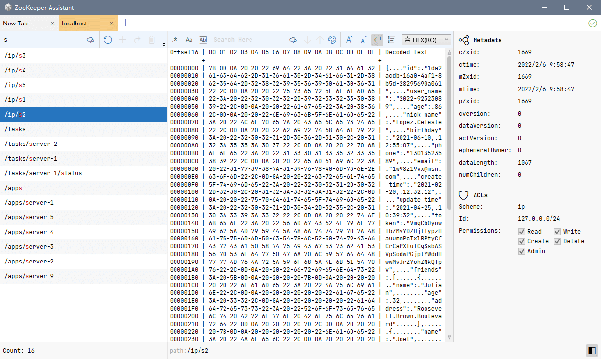This screenshot has height=359, width=601.
Task: Toggle word wrap icon in toolbar
Action: 377,40
